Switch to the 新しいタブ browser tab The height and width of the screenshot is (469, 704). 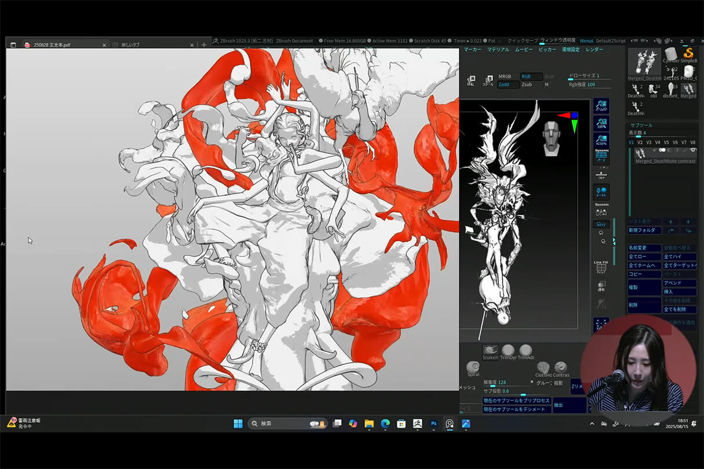click(x=130, y=45)
